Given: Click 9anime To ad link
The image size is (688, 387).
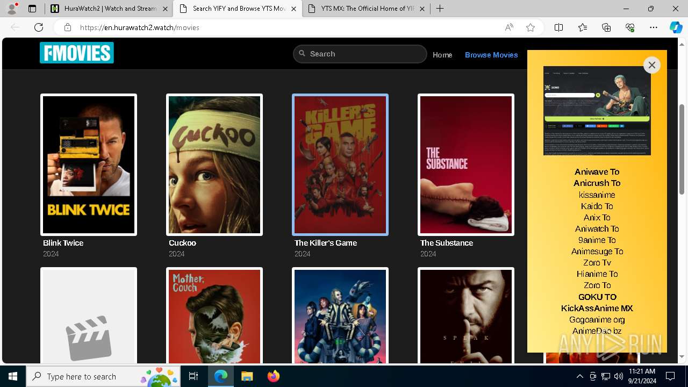Looking at the screenshot, I should coord(597,240).
